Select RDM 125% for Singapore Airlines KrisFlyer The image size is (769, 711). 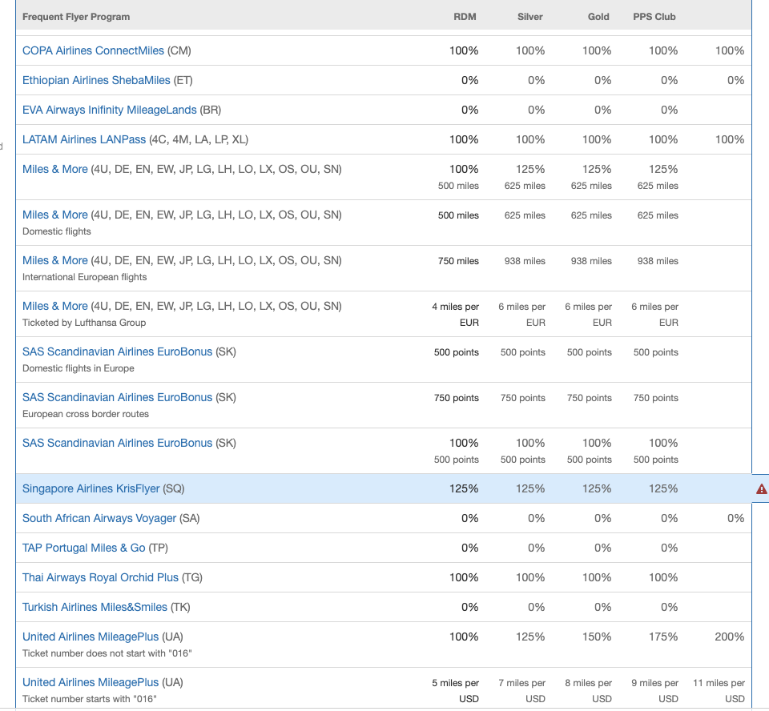464,488
